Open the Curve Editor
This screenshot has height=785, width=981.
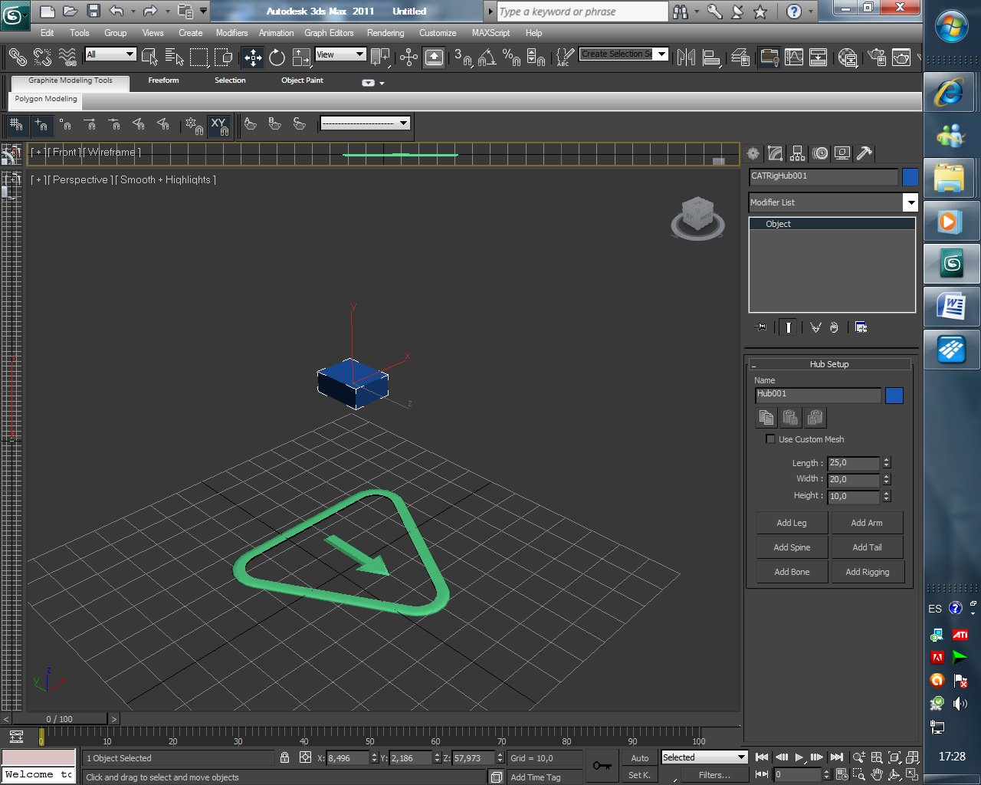(794, 57)
